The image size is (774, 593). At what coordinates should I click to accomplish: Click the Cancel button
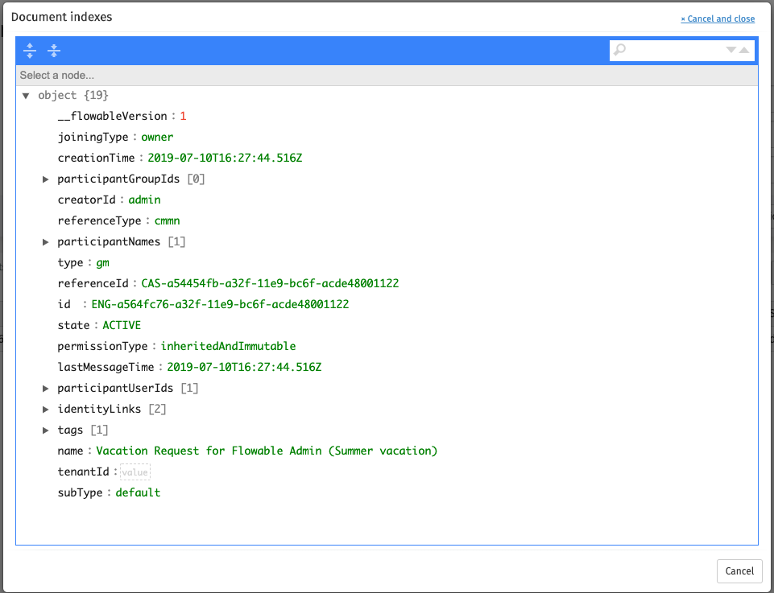(x=739, y=570)
